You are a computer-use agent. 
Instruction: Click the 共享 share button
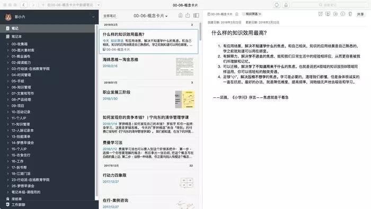360,14
